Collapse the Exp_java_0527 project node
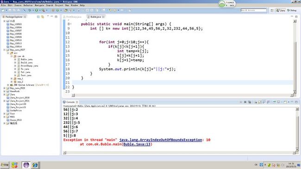 click(5, 50)
